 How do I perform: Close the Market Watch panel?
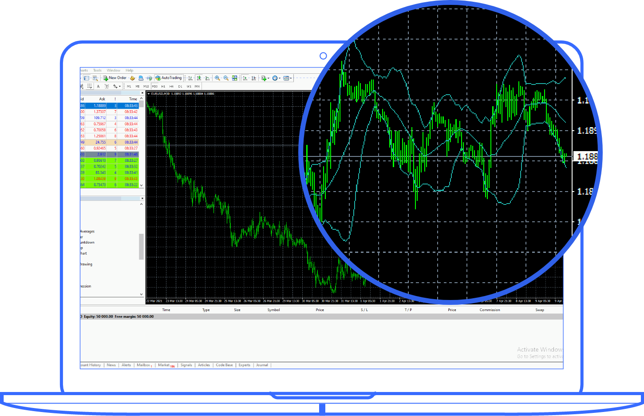pos(142,93)
